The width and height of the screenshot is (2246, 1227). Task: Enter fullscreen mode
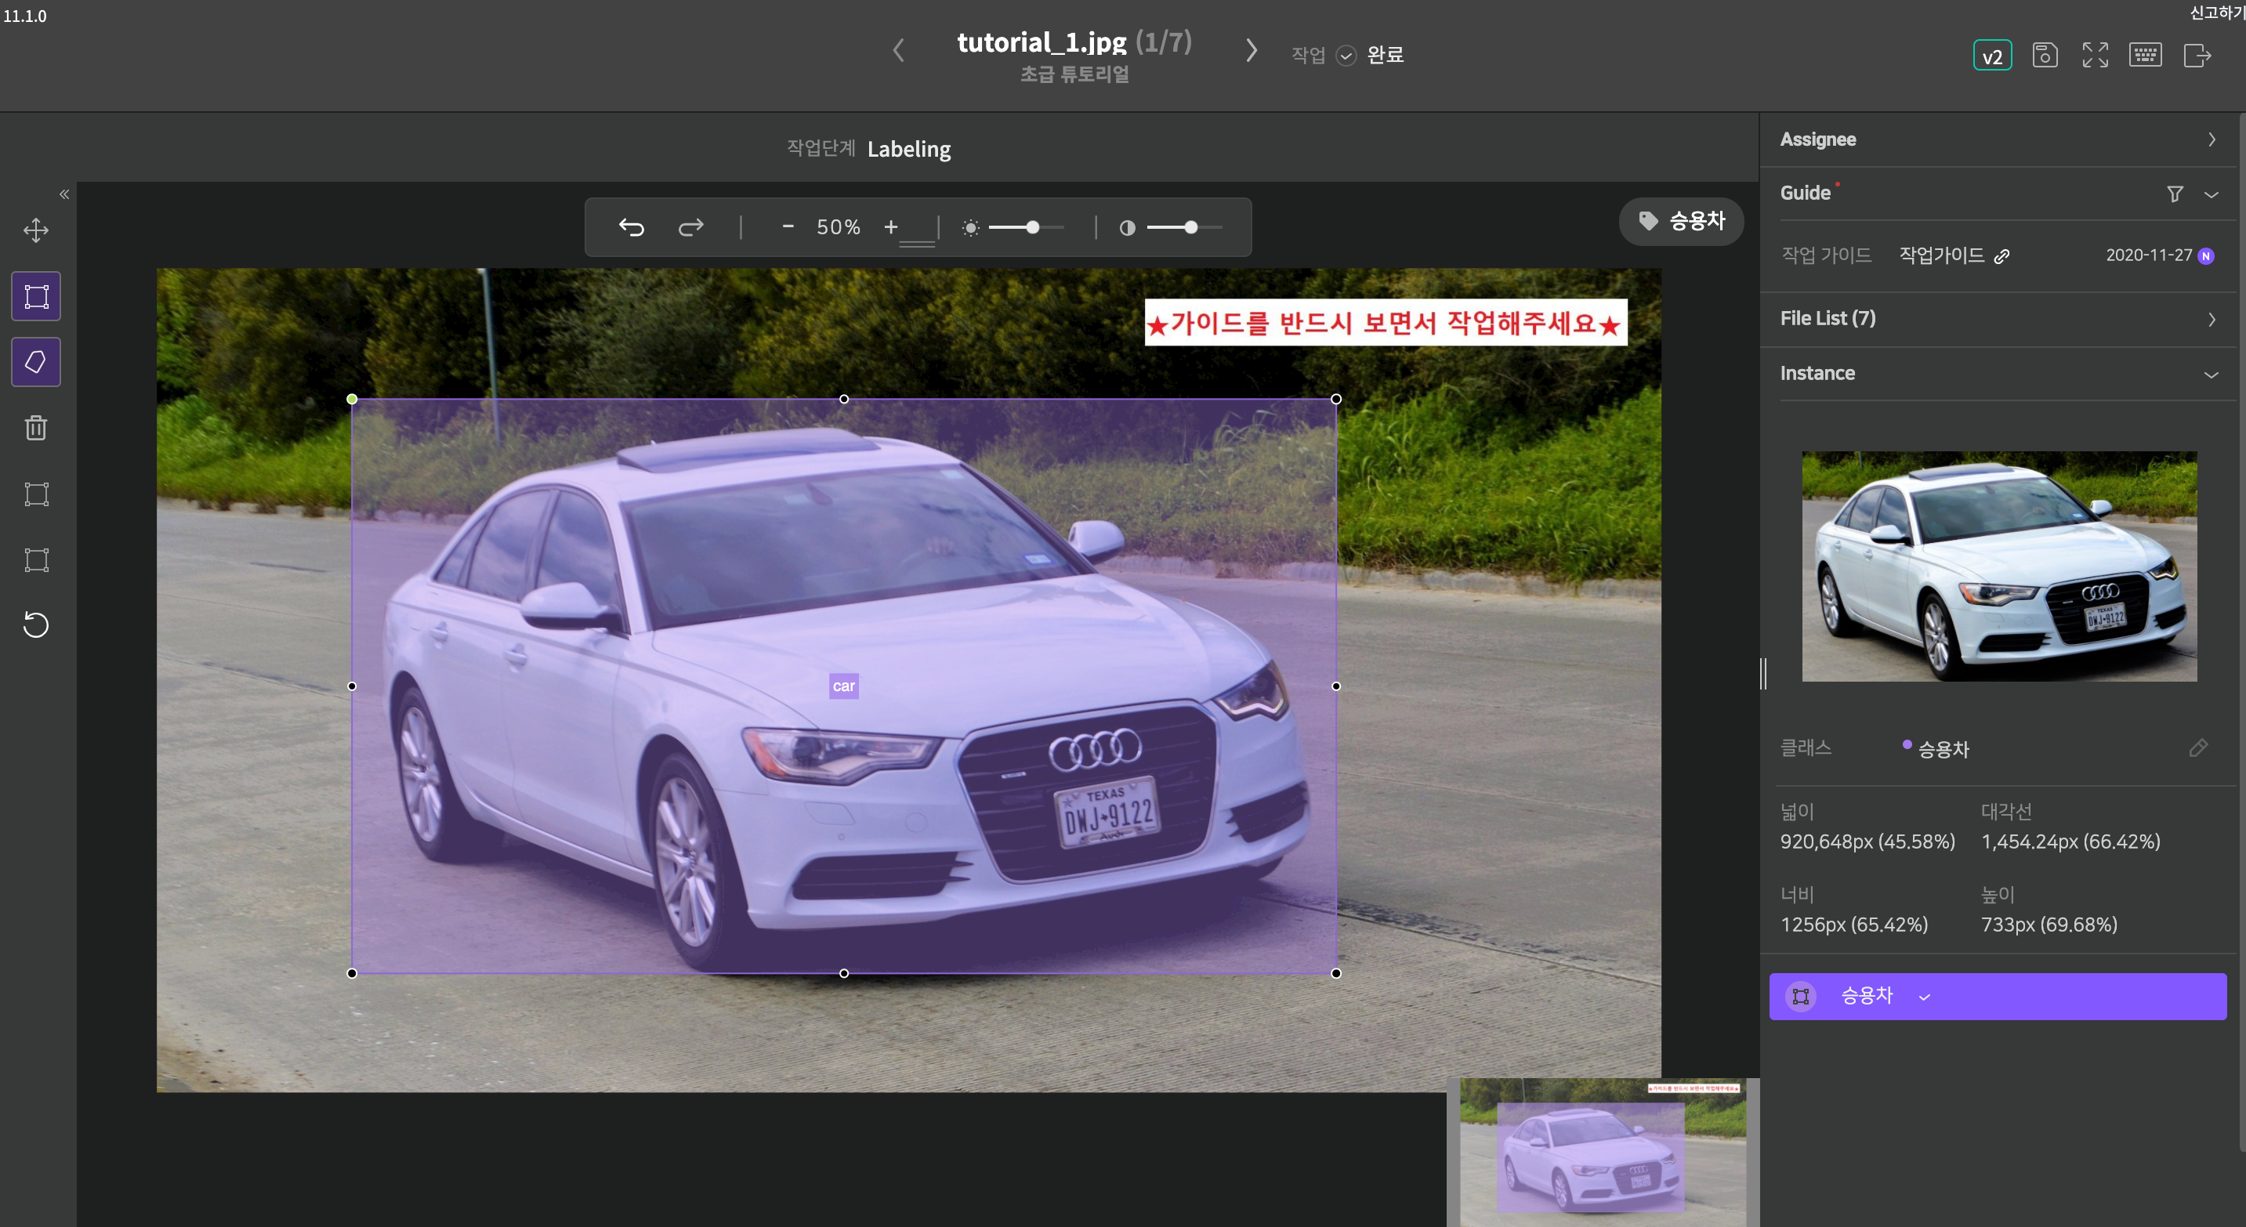(2096, 55)
